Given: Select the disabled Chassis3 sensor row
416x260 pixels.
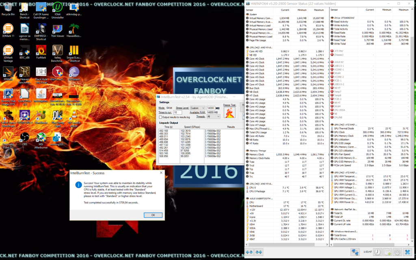Looking at the screenshot, I should click(370, 55).
